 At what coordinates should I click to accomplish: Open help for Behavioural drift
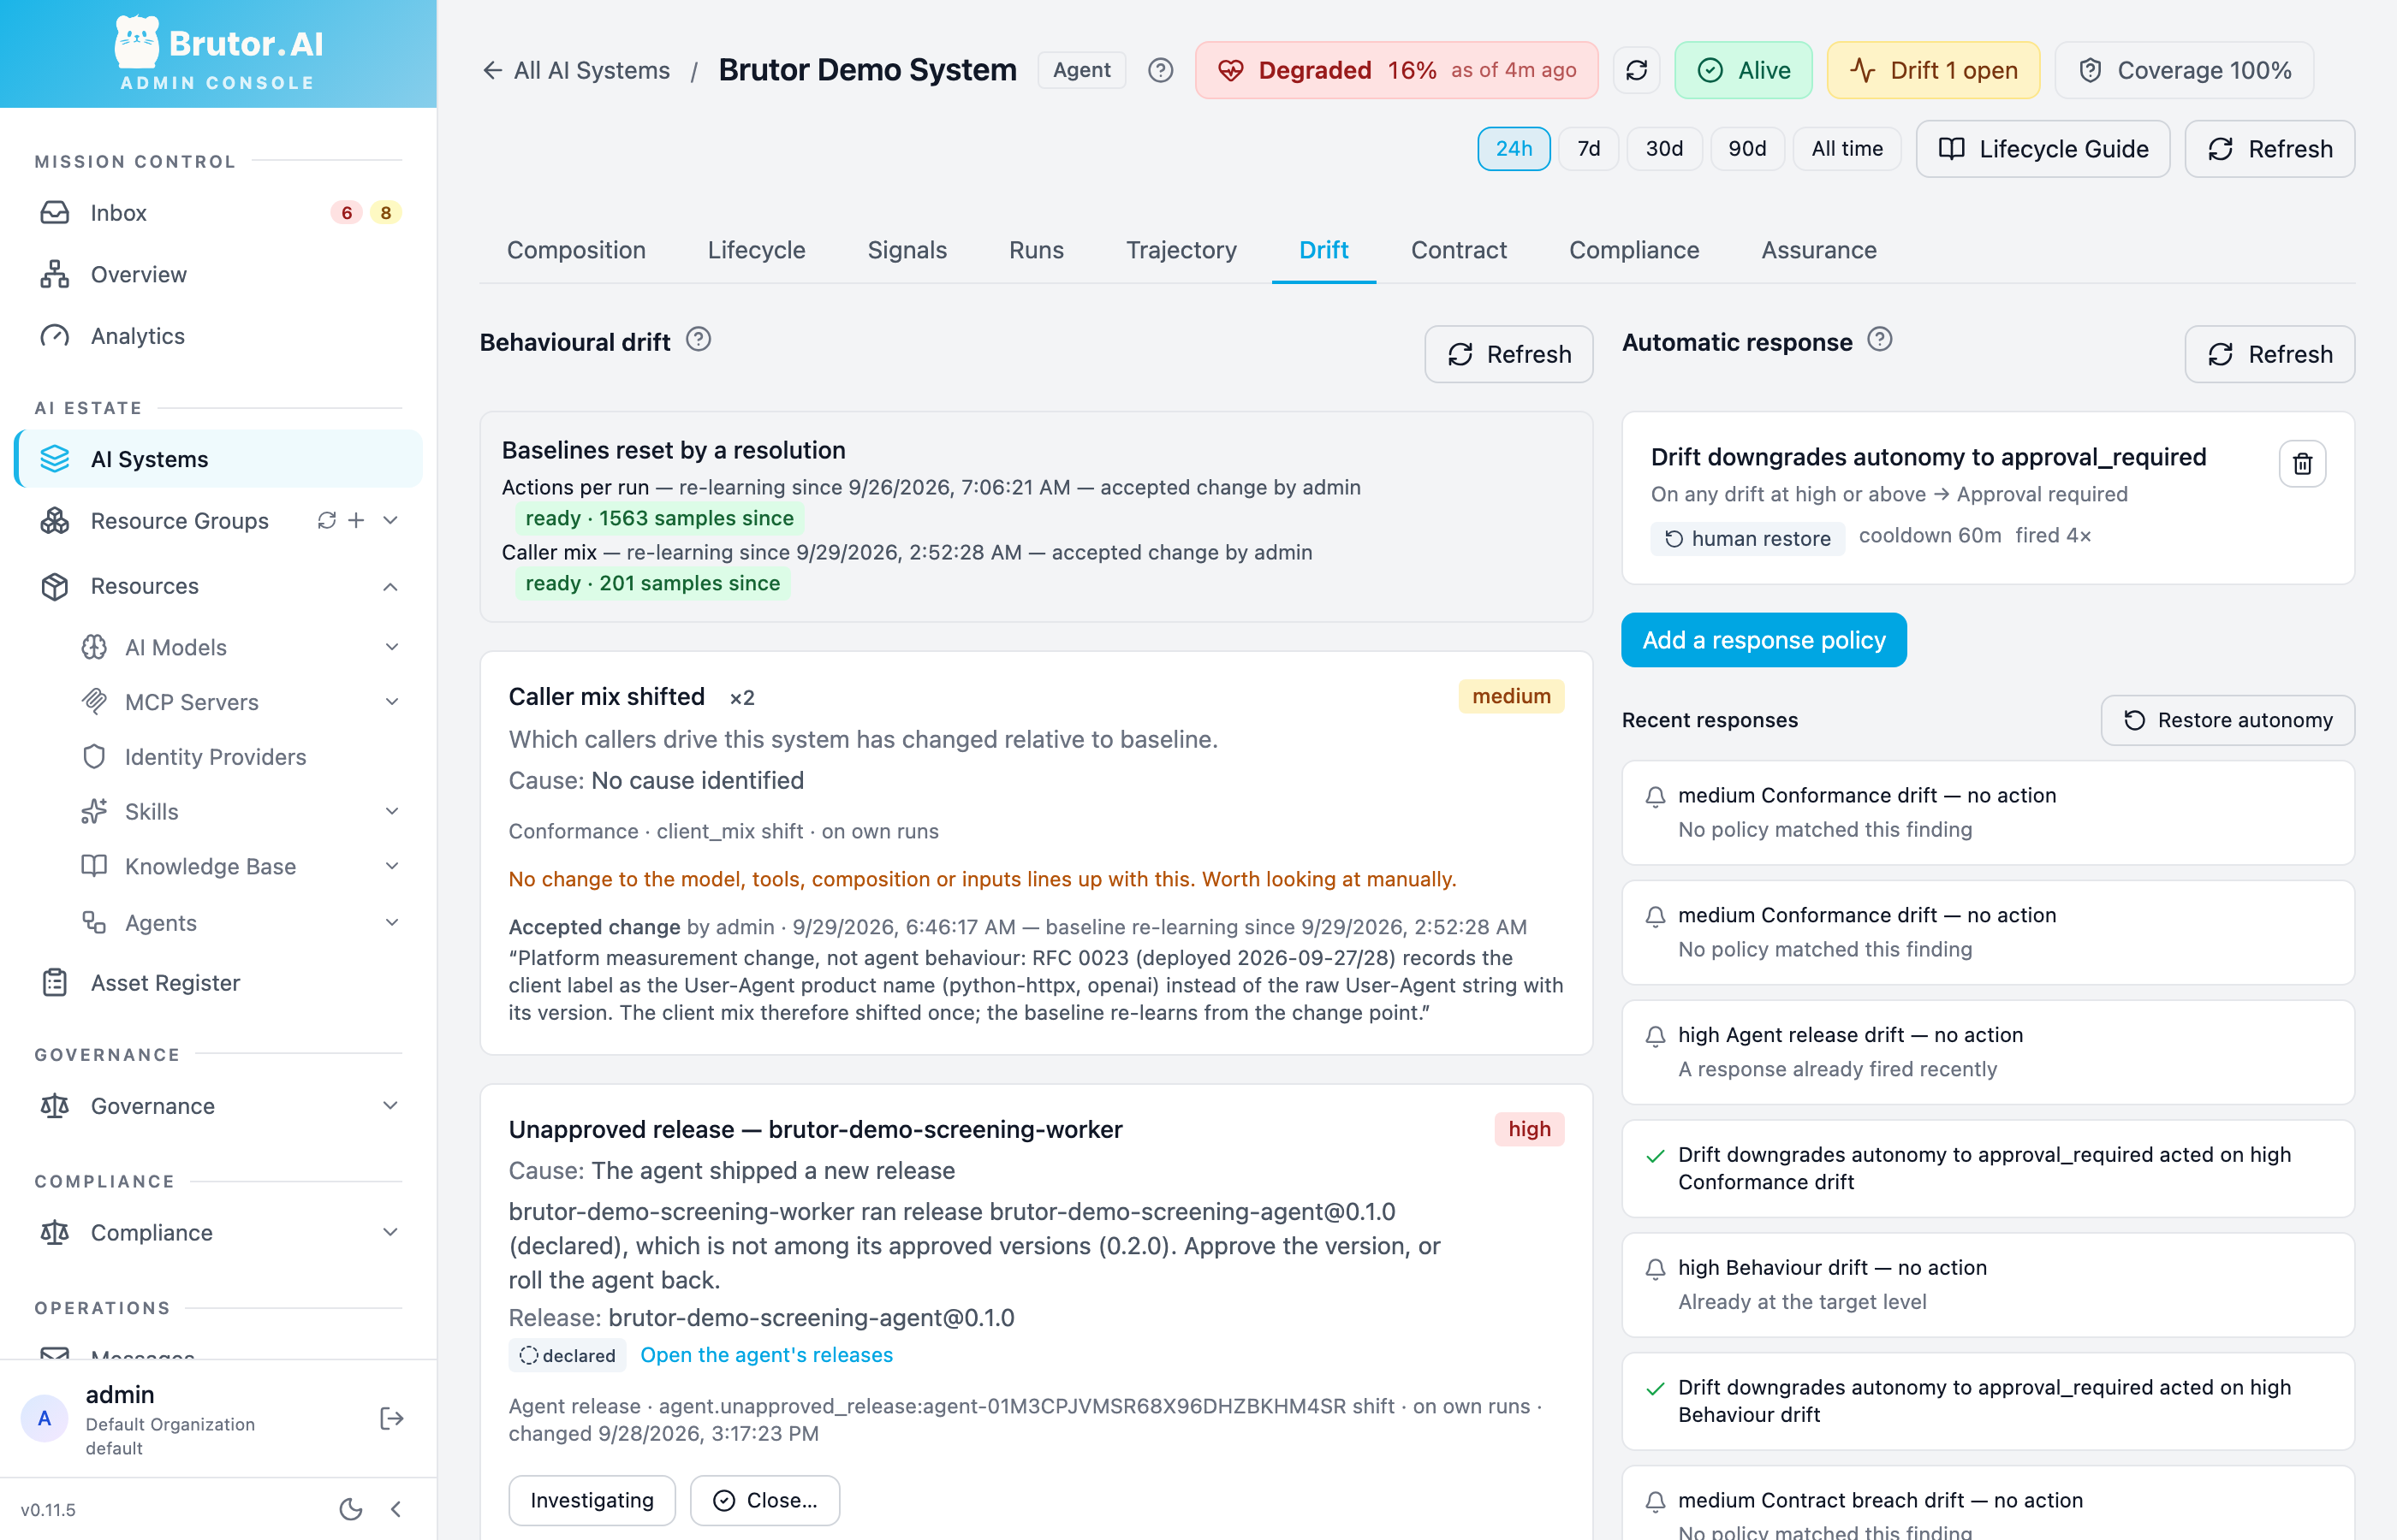(x=699, y=340)
